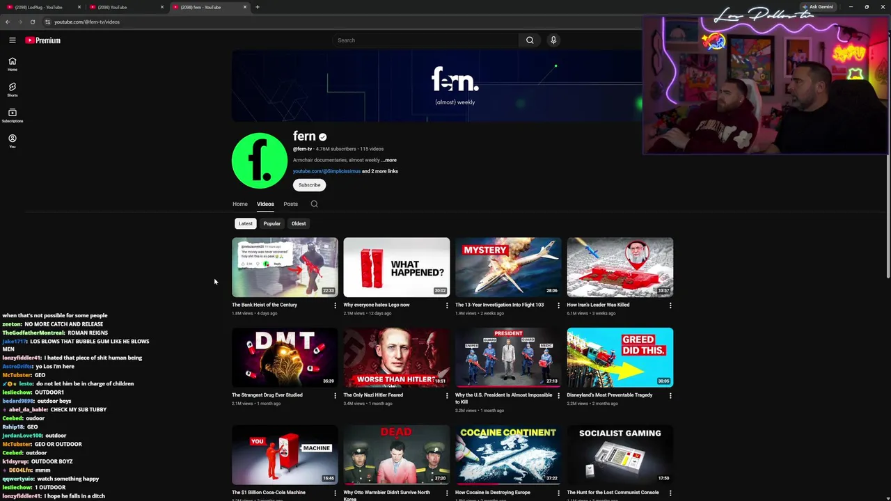Open options for Only Nazi Hitler Feared
This screenshot has height=501, width=891.
pyautogui.click(x=447, y=395)
